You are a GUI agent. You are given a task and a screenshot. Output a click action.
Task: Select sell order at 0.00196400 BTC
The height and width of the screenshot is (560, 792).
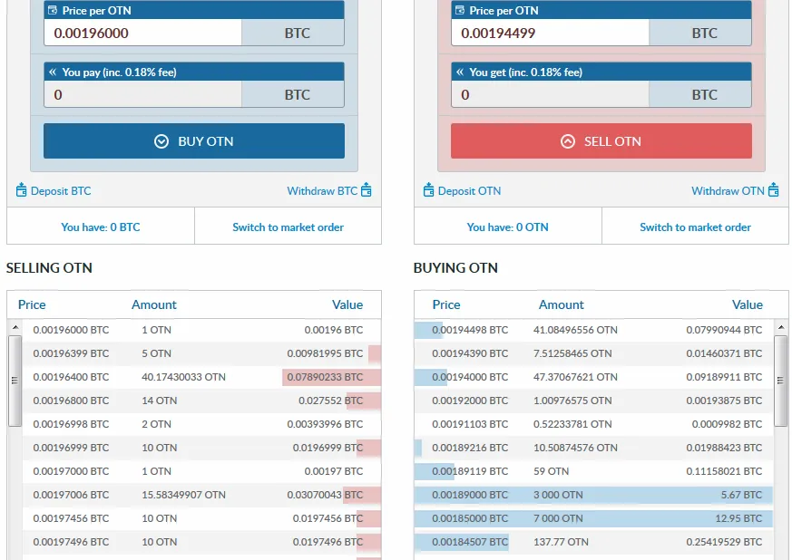(201, 377)
